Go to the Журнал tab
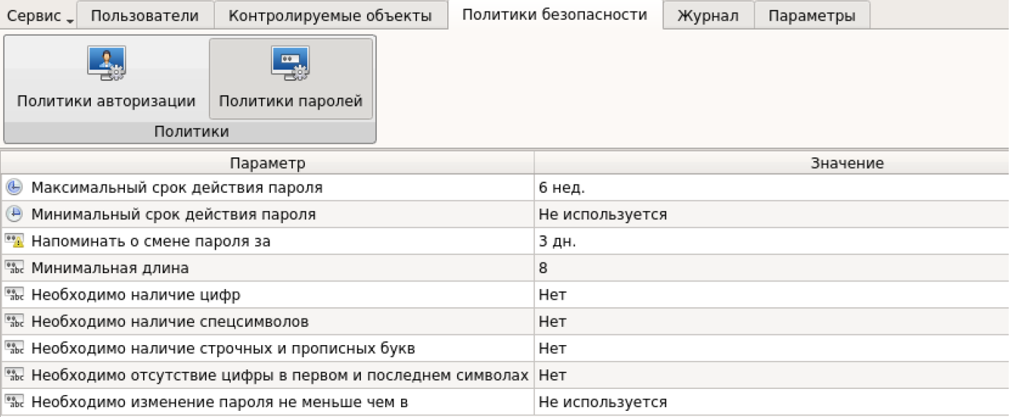The image size is (1011, 417). coord(708,15)
